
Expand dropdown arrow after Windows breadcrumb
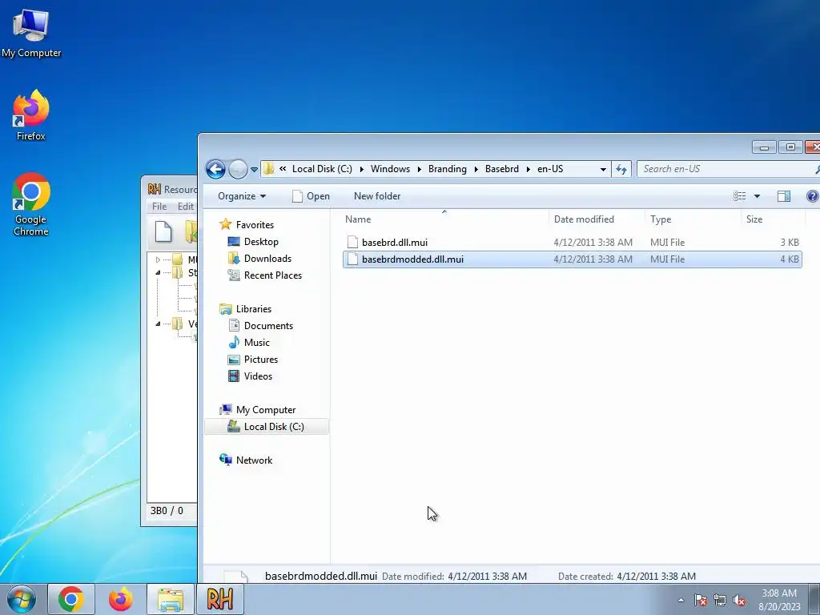pyautogui.click(x=419, y=170)
